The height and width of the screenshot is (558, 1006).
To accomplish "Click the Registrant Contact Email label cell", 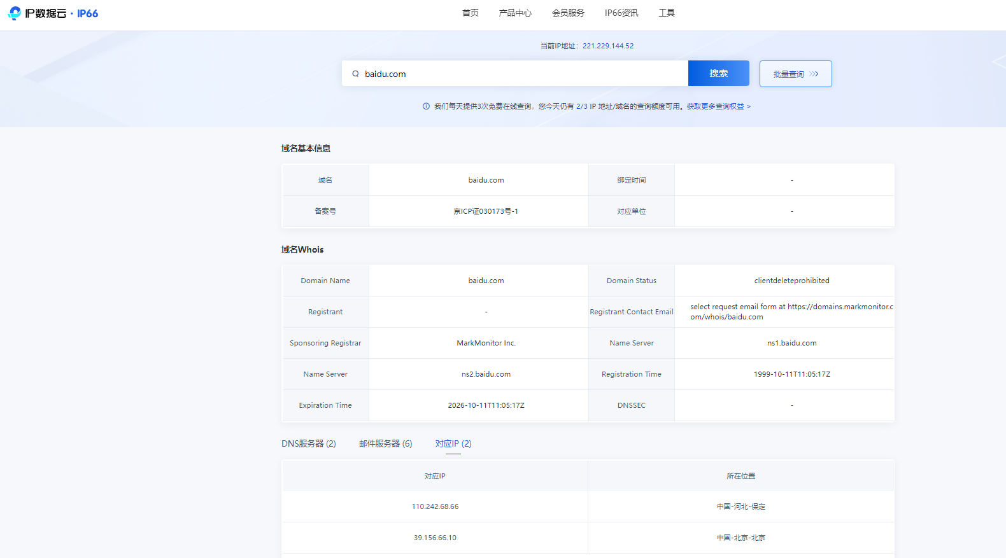I will coord(632,312).
